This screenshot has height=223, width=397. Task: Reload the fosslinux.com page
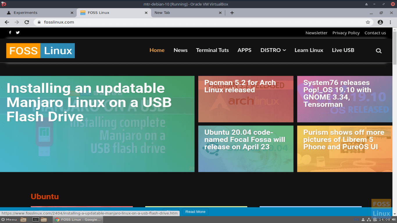(x=27, y=22)
